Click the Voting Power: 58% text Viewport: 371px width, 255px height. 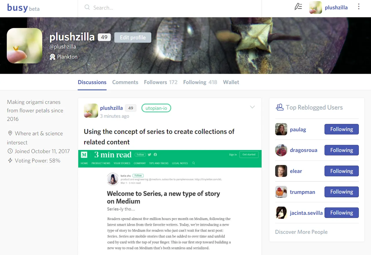[38, 161]
